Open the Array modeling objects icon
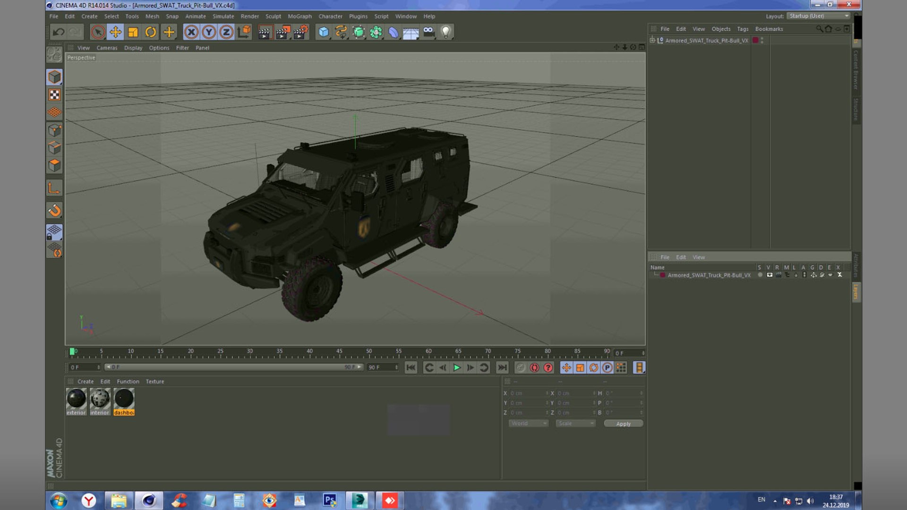907x510 pixels. click(x=376, y=32)
